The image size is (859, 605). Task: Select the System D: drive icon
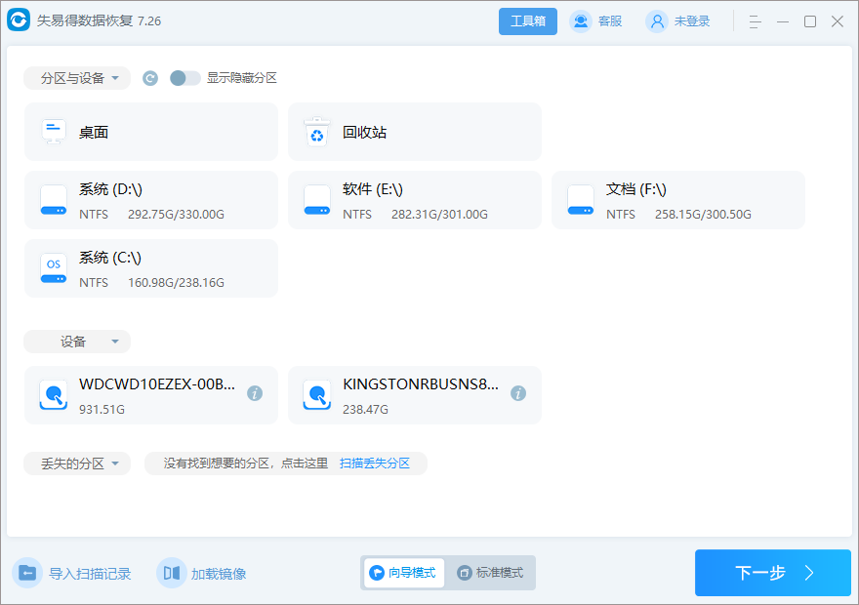click(x=53, y=199)
